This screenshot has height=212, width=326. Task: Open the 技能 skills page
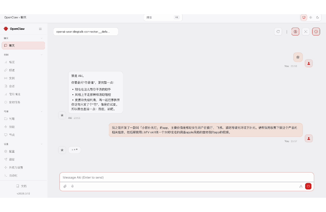tap(23, 127)
